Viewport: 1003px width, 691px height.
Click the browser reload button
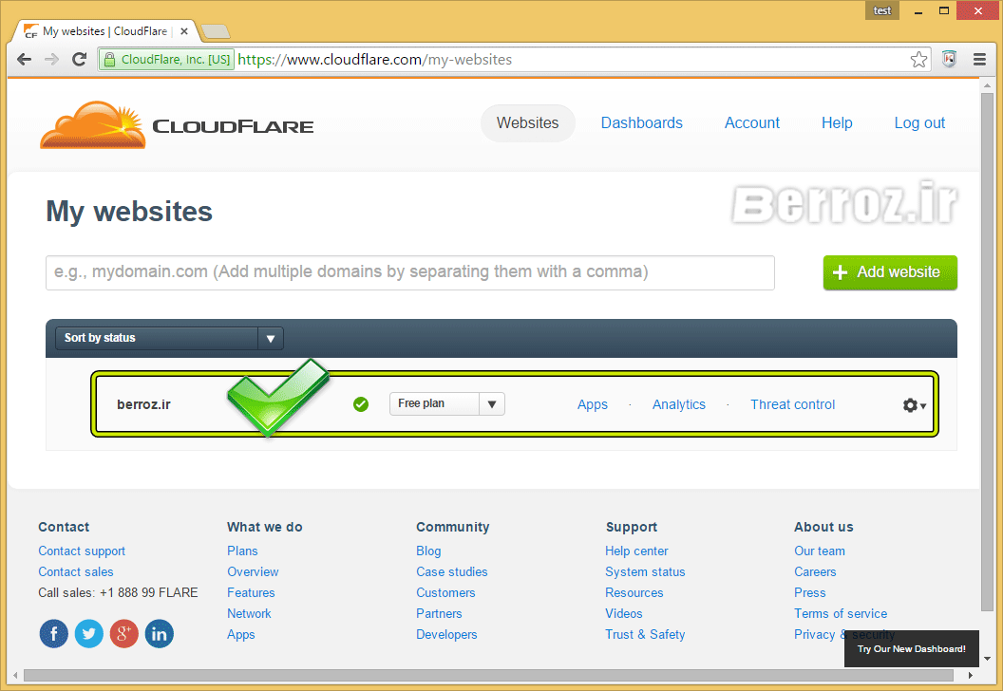tap(79, 60)
